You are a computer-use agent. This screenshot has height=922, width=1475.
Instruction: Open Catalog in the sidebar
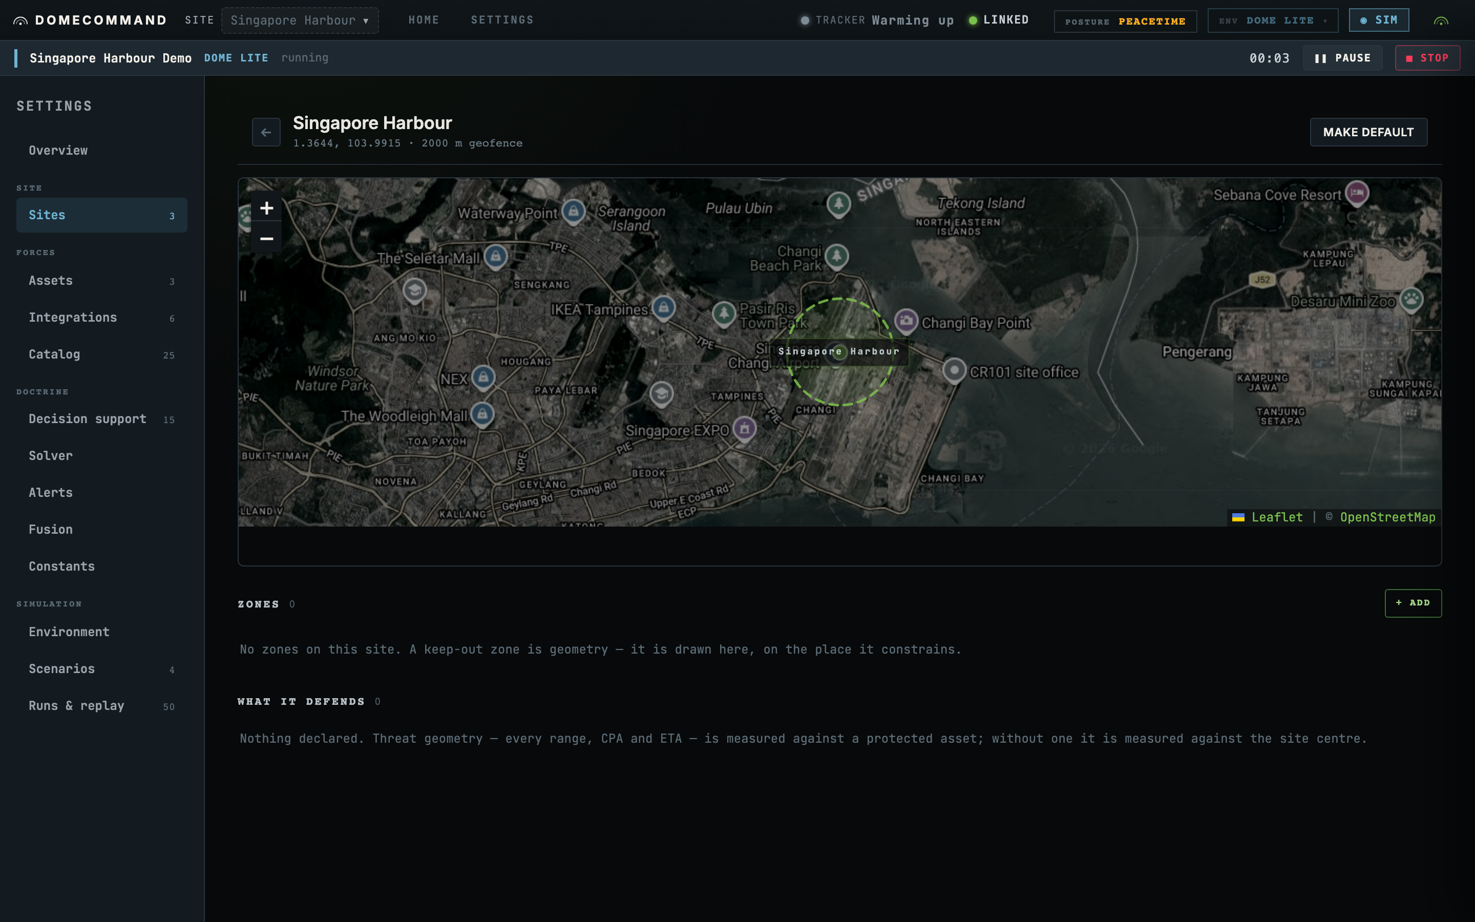[102, 354]
